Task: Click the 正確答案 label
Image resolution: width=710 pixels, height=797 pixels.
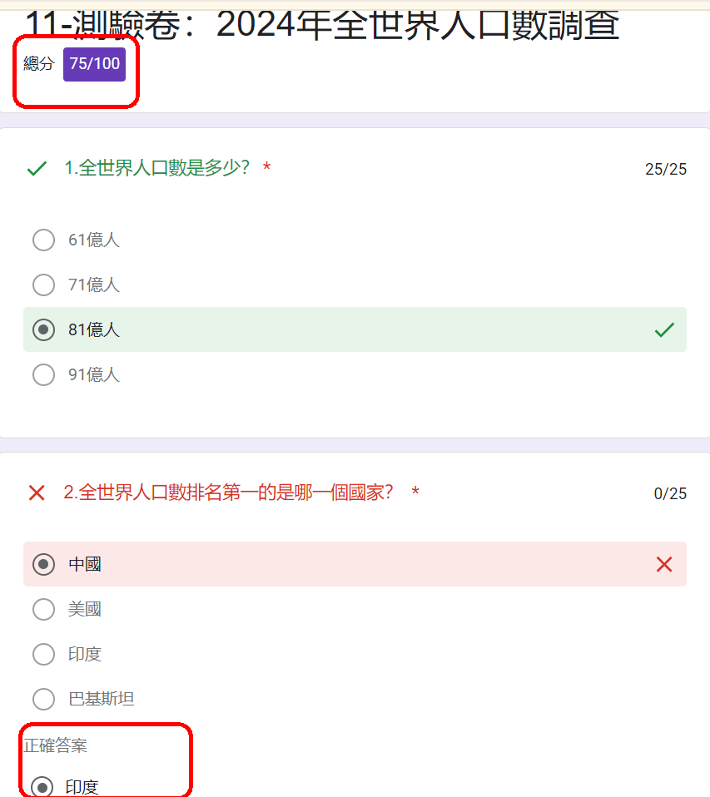Action: click(55, 746)
